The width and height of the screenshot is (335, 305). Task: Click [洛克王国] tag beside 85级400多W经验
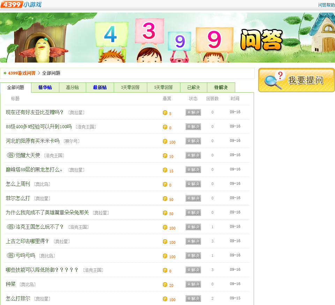(86, 127)
